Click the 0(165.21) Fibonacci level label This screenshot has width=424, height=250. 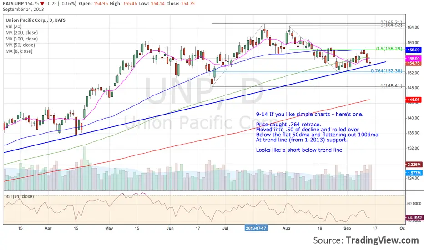(391, 22)
